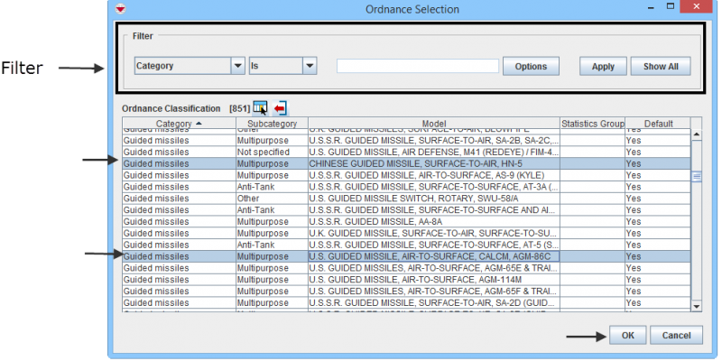
Task: Open the Category filter dropdown
Action: 238,66
